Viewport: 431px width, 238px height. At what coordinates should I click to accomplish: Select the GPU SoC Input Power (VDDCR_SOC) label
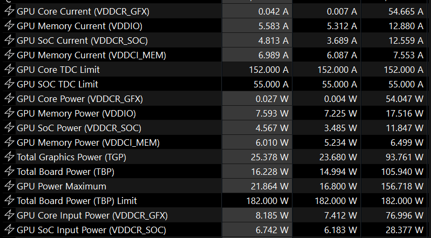92,230
